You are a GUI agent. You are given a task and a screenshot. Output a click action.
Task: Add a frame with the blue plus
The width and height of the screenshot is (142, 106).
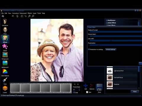point(85,86)
